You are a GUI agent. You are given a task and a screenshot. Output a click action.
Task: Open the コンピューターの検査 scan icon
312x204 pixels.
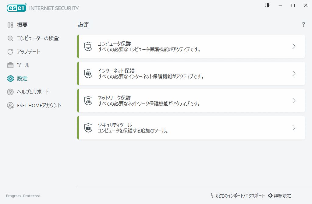[x=10, y=38]
